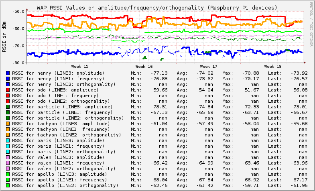Viewport: 315px width, 191px height.
Task: Click the dark green swatch for particle amplitude
Action: pos(8,107)
